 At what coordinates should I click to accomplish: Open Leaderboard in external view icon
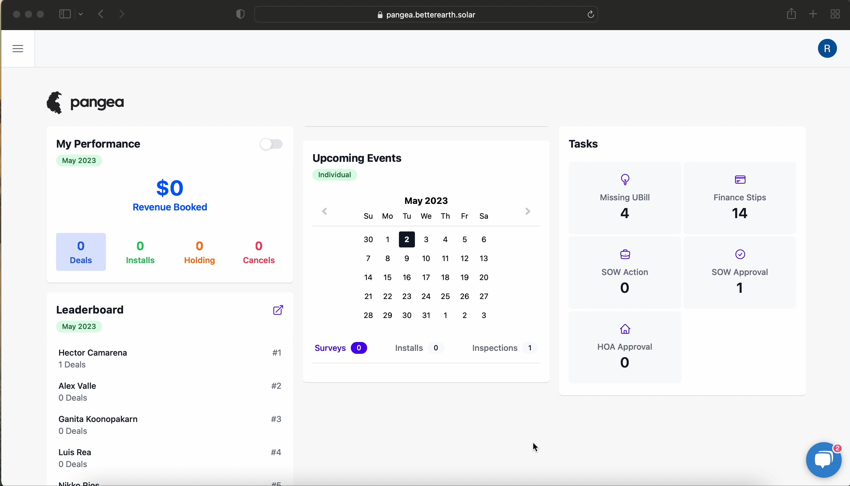(278, 310)
